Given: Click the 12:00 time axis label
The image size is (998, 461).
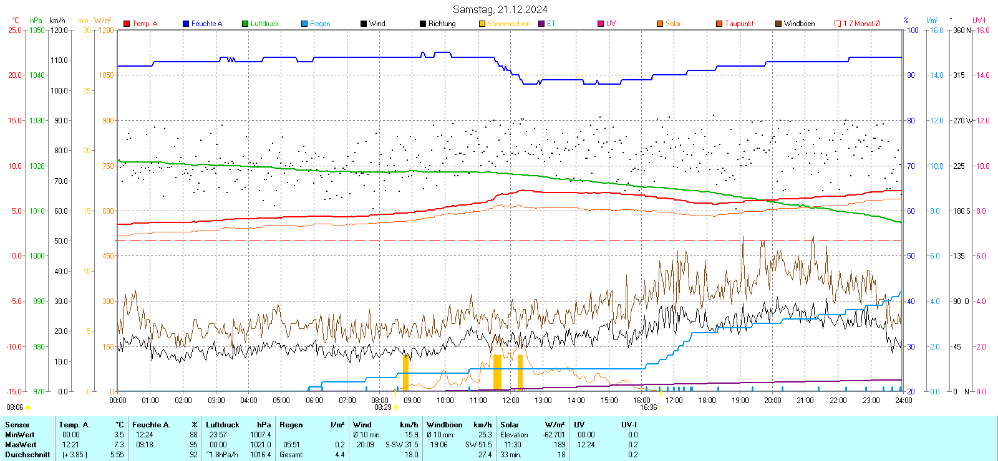Looking at the screenshot, I should point(510,401).
